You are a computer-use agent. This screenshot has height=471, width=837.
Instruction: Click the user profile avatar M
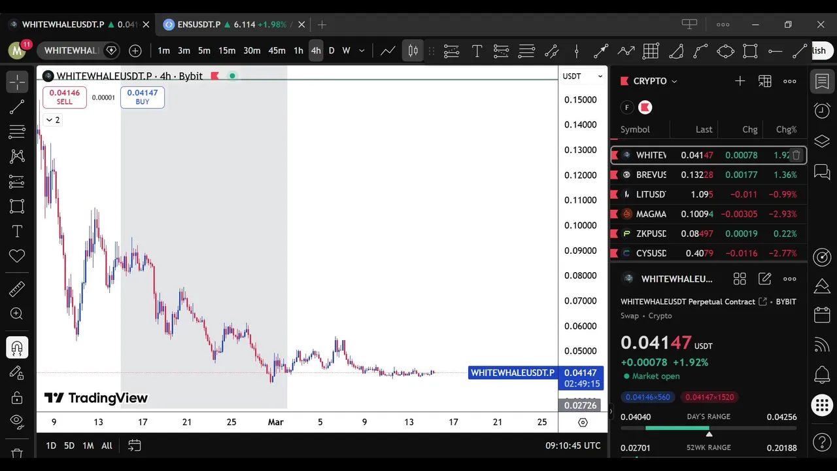(18, 50)
